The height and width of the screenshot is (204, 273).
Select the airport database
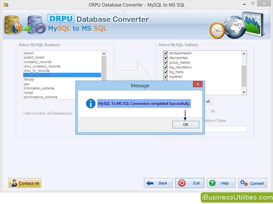pos(62,53)
